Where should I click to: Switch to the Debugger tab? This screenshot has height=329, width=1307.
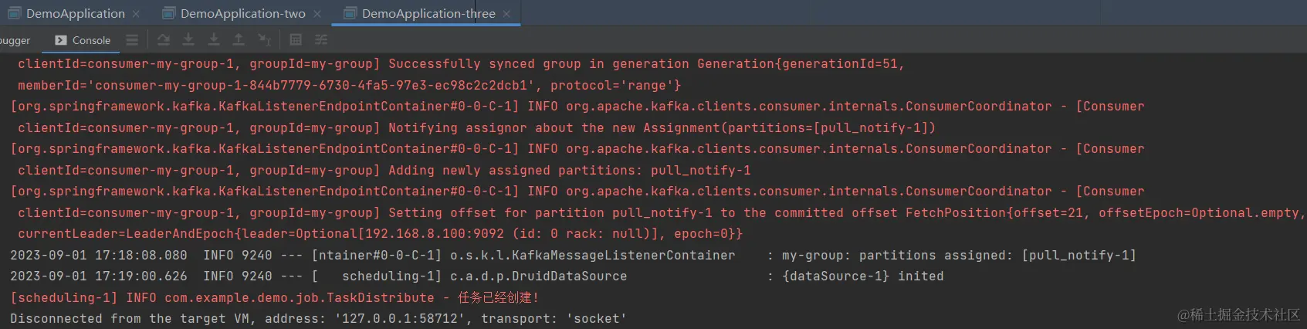click(15, 40)
